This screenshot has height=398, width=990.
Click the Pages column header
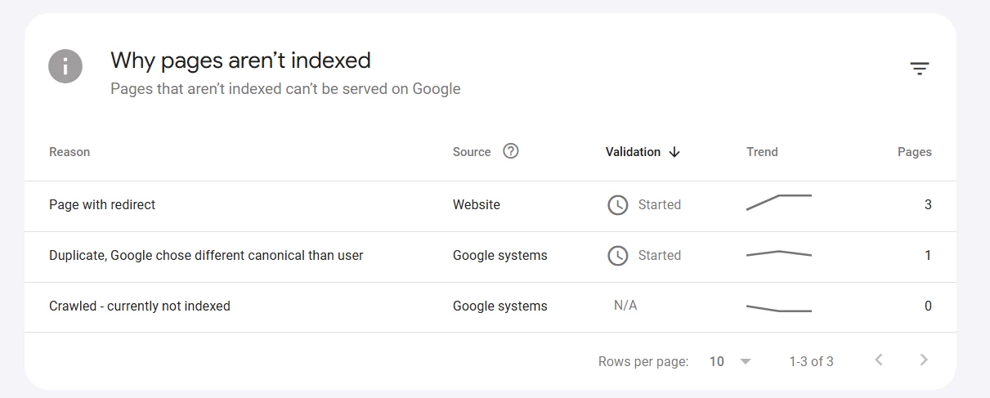pos(914,152)
